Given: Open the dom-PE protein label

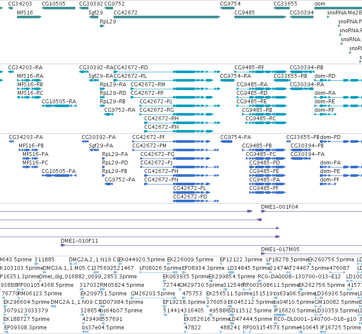Looking at the screenshot, I should tap(330, 171).
